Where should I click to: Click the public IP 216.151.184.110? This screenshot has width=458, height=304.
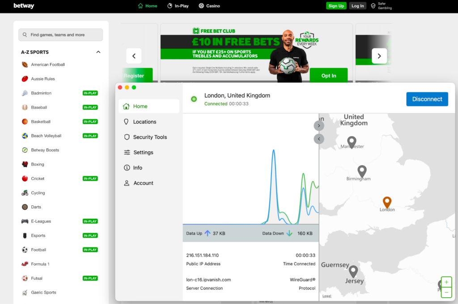203,255
